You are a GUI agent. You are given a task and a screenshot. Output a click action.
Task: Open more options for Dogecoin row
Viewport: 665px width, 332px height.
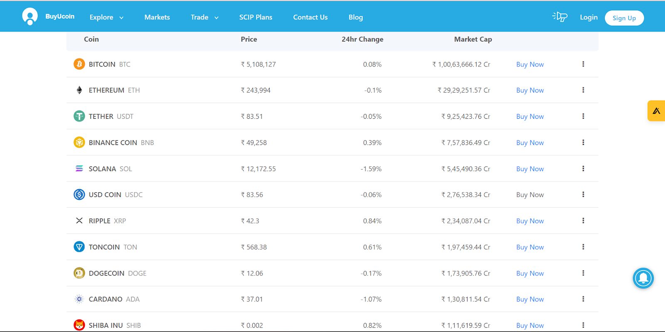583,273
